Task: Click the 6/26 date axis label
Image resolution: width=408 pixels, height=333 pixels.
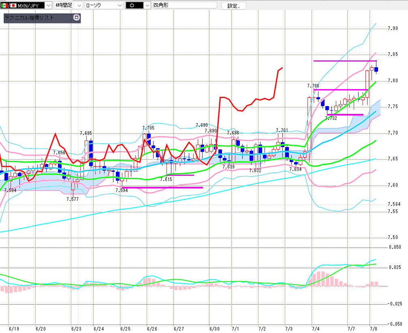Action: (x=152, y=329)
